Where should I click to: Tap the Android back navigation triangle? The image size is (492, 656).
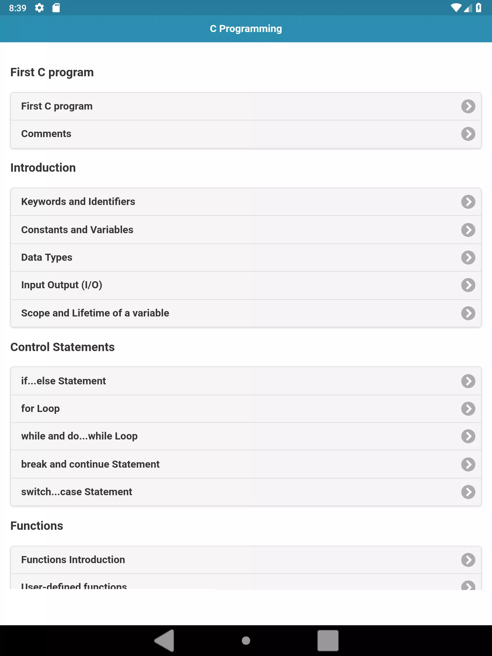coord(164,641)
